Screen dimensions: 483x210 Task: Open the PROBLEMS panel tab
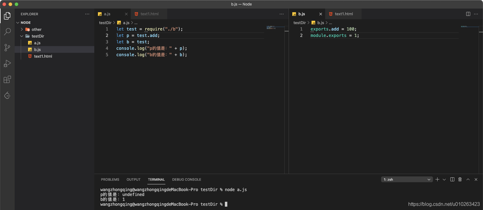[110, 179]
